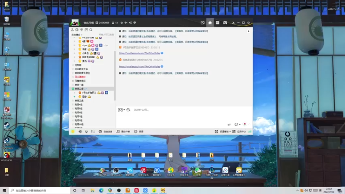Viewport: 345px width, 194px height.
Task: Check the green network signal indicator
Action: [x=250, y=131]
